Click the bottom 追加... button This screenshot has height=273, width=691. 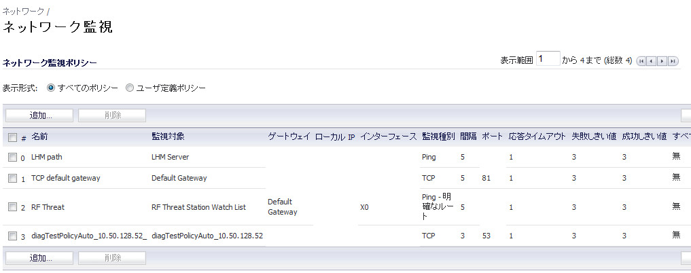pos(39,258)
